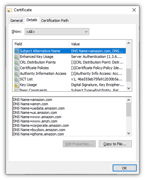Viewport: 145px width, 180px height.
Task: Click the Copy to File button
Action: (115, 144)
